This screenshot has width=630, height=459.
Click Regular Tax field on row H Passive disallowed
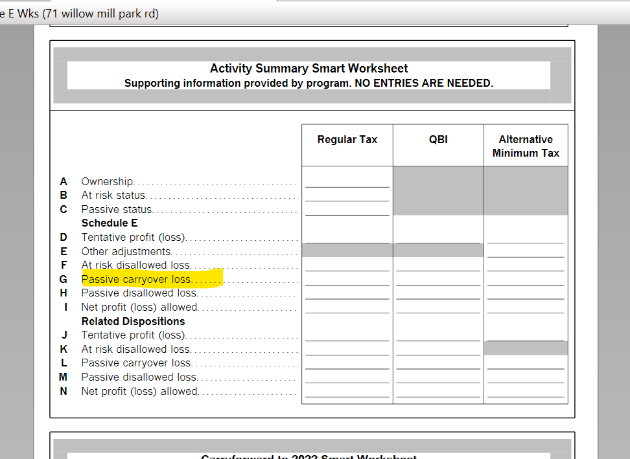(347, 293)
